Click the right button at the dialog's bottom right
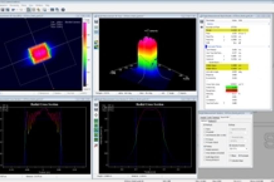This screenshot has width=274, height=182. tap(244, 155)
